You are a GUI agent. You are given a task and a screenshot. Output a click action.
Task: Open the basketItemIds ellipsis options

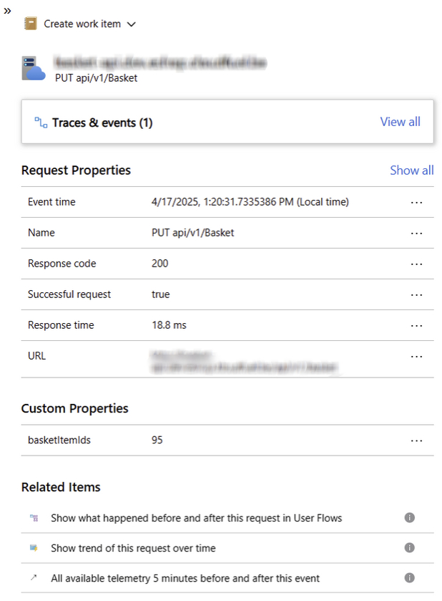pos(417,441)
